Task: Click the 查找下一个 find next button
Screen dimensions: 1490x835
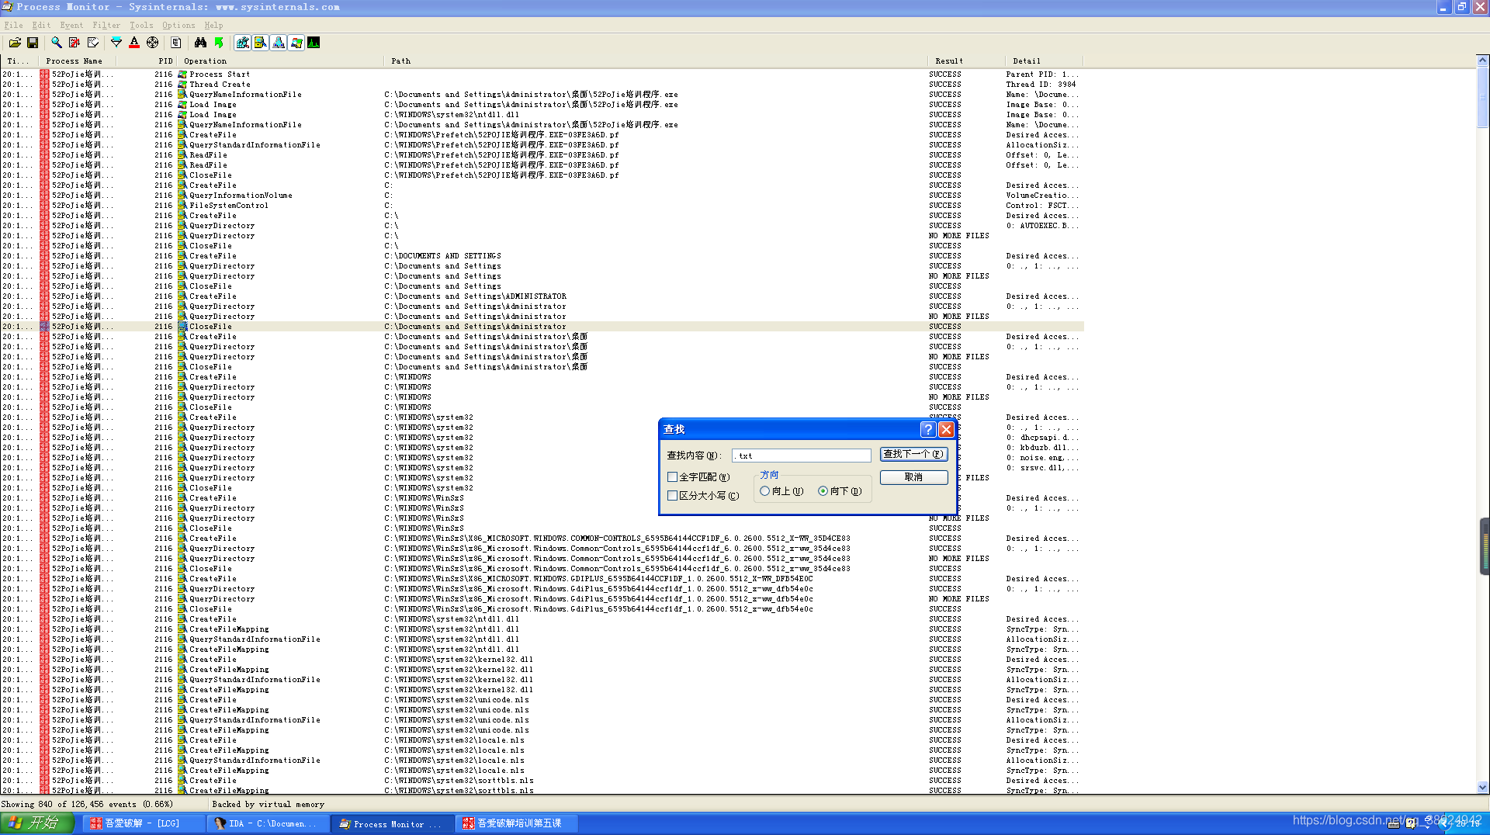Action: point(913,454)
